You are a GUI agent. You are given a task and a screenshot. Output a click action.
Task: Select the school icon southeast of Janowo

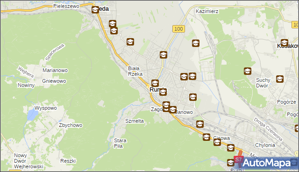point(200,124)
